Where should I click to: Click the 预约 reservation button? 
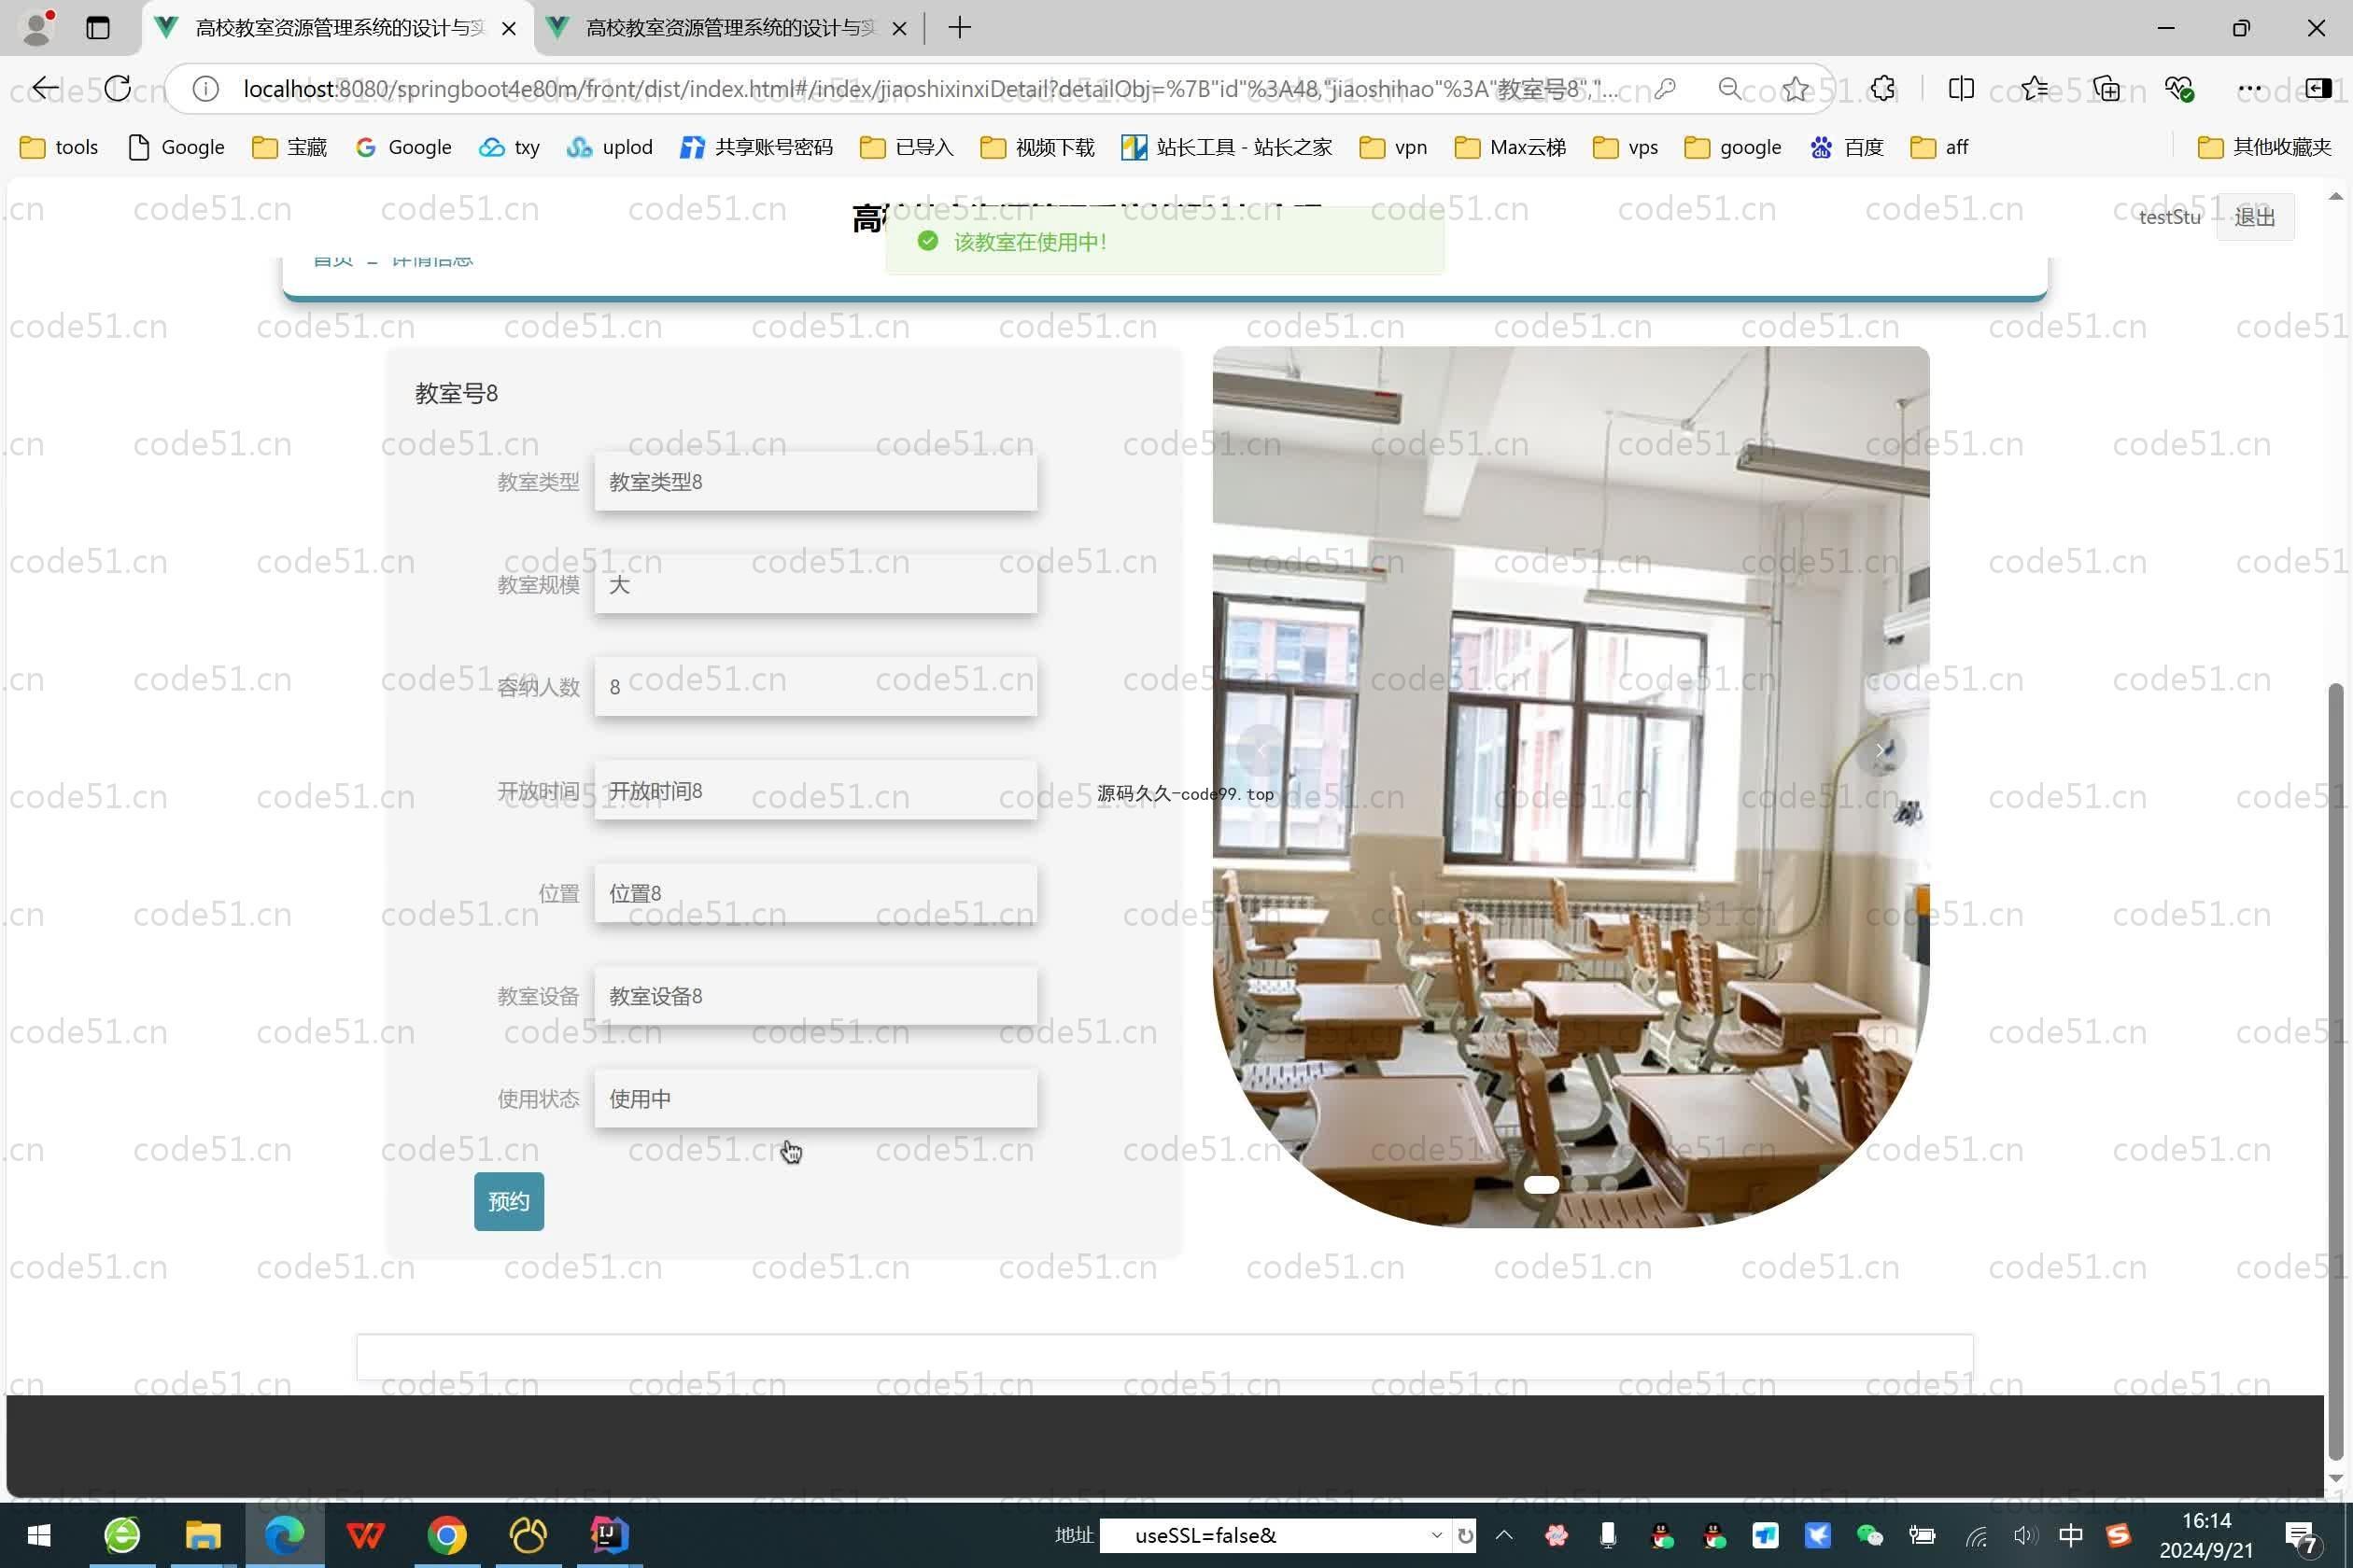pyautogui.click(x=509, y=1201)
